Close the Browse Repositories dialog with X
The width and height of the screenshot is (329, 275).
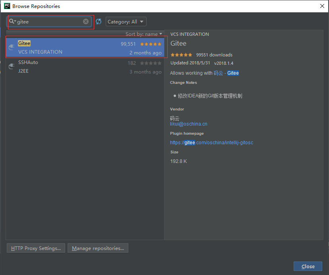click(x=322, y=6)
